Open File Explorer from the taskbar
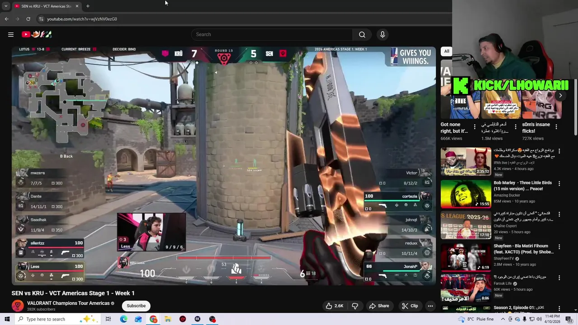578x325 pixels. pos(168,319)
